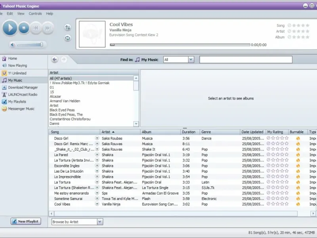Open the View menu
The image size is (317, 238).
[x=21, y=13]
